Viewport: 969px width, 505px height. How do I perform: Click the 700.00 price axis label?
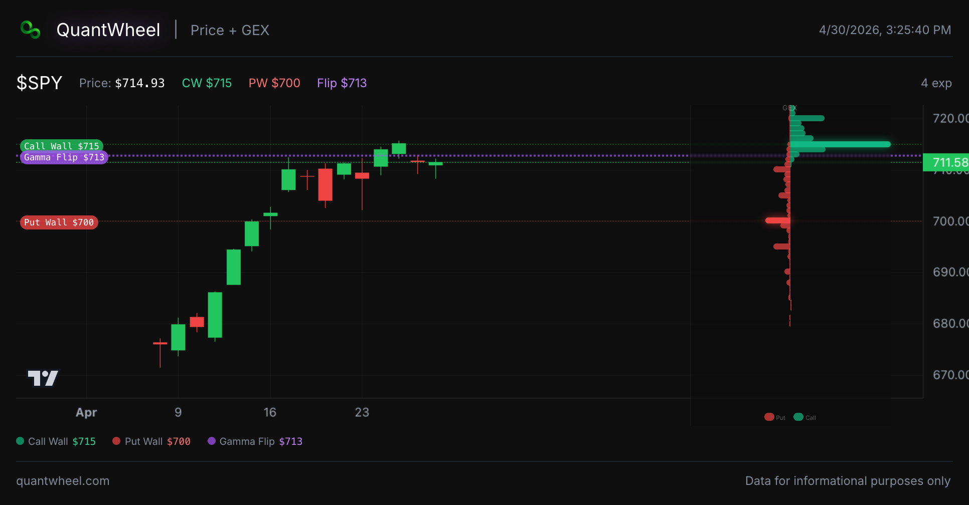click(950, 221)
